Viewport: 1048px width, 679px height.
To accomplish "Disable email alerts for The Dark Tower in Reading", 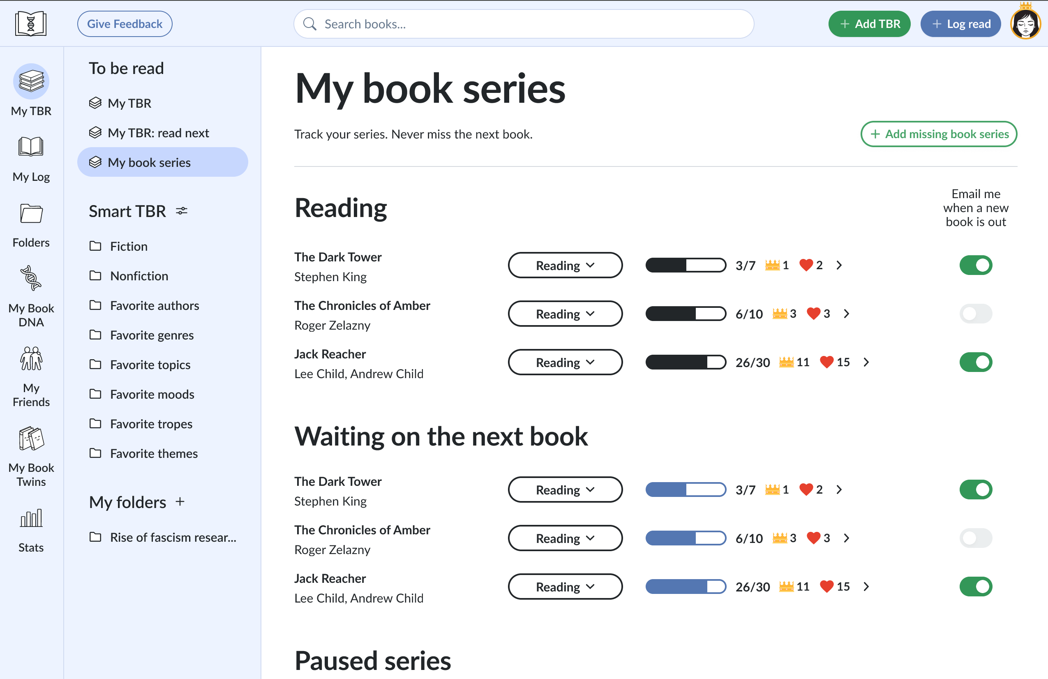I will (x=975, y=265).
